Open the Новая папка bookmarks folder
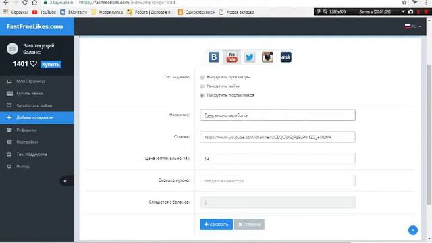Viewport: 432px width, 243px height. pyautogui.click(x=107, y=12)
